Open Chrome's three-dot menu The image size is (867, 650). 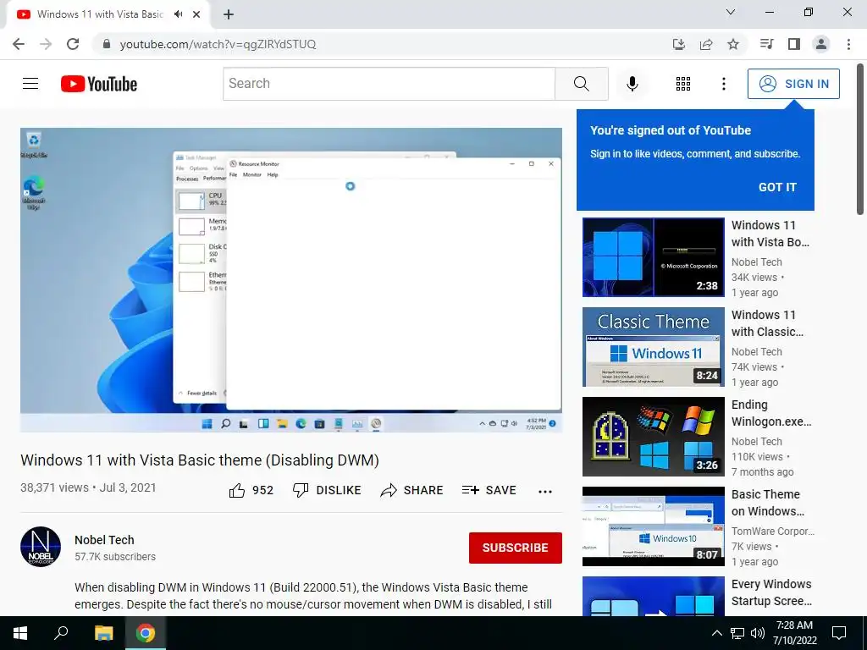click(x=848, y=44)
